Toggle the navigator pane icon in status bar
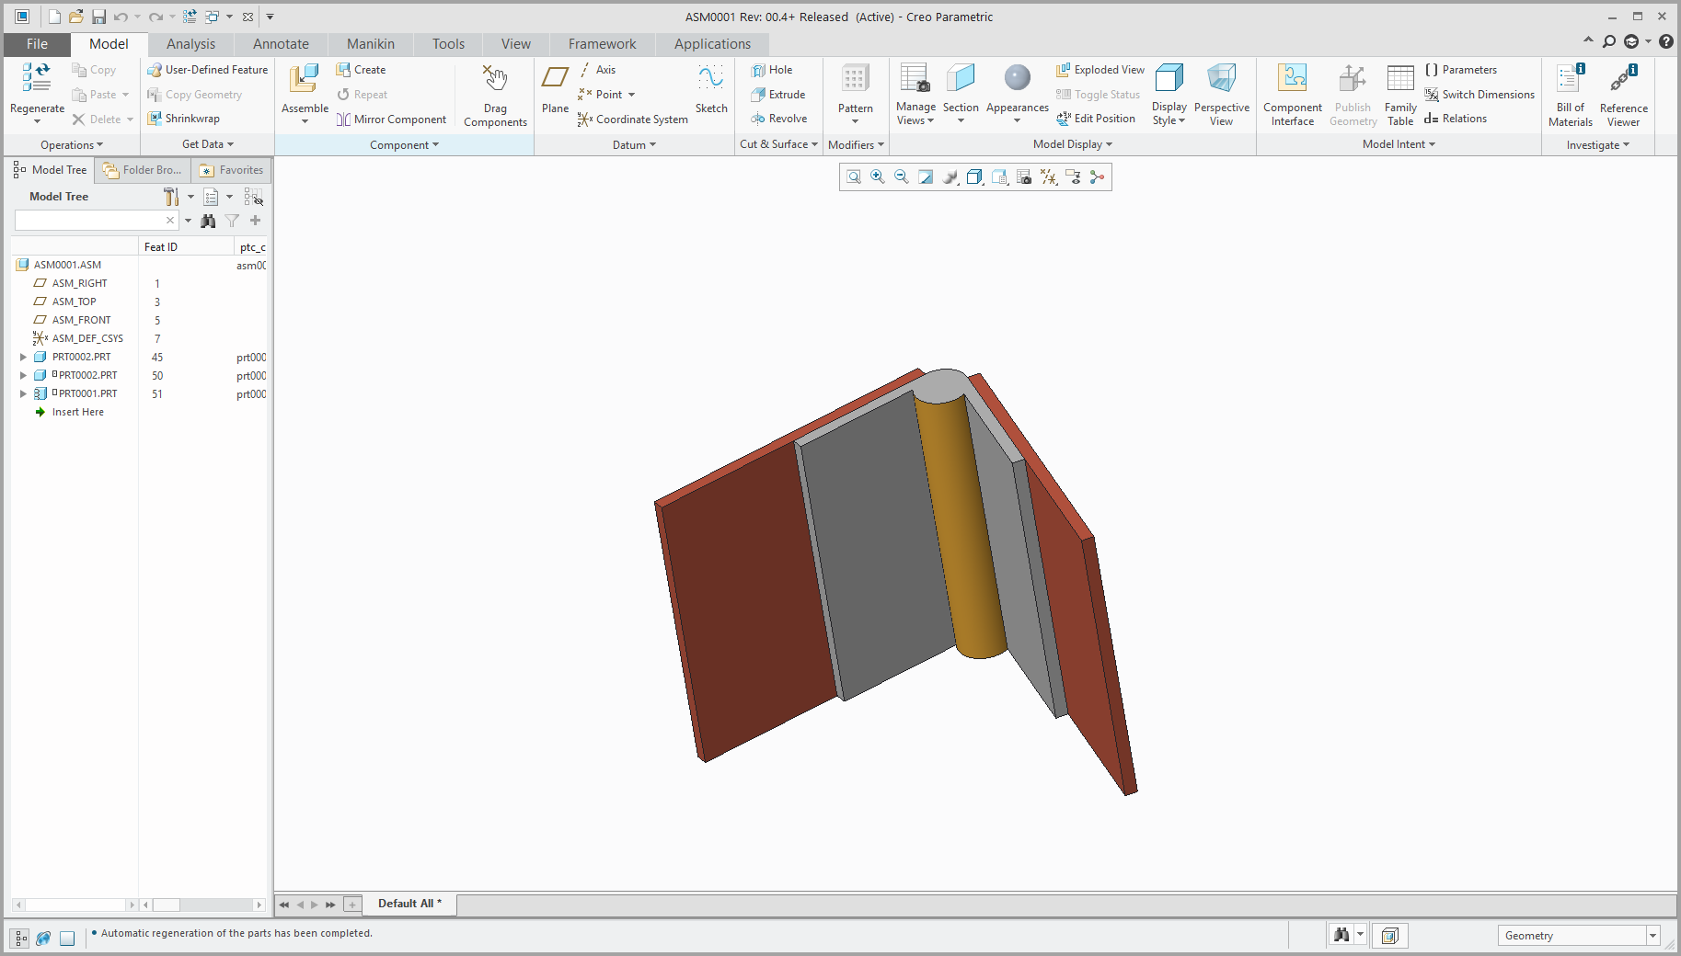The width and height of the screenshot is (1681, 956). [x=20, y=938]
